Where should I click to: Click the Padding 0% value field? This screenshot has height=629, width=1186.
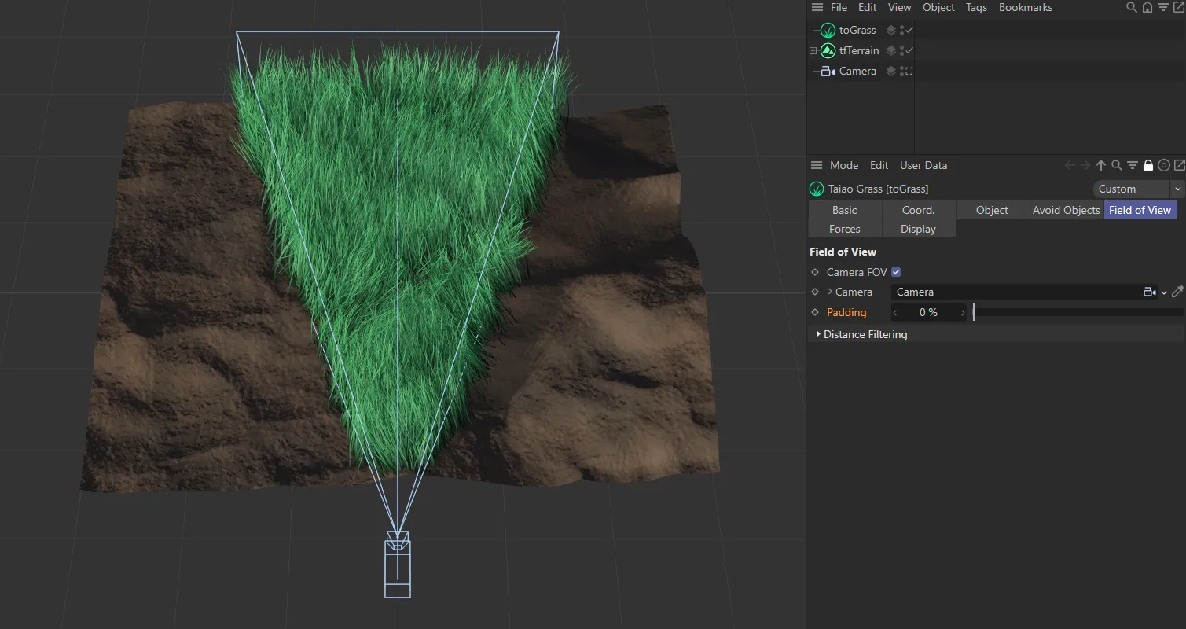[x=928, y=312]
